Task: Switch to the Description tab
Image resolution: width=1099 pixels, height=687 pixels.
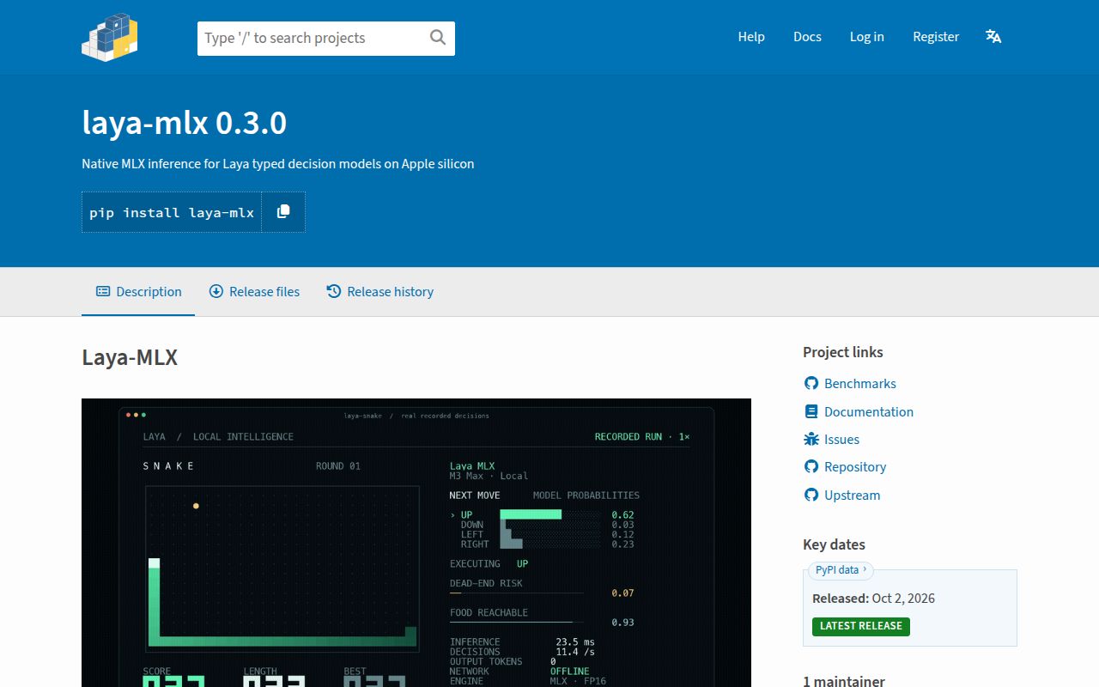Action: click(x=138, y=292)
